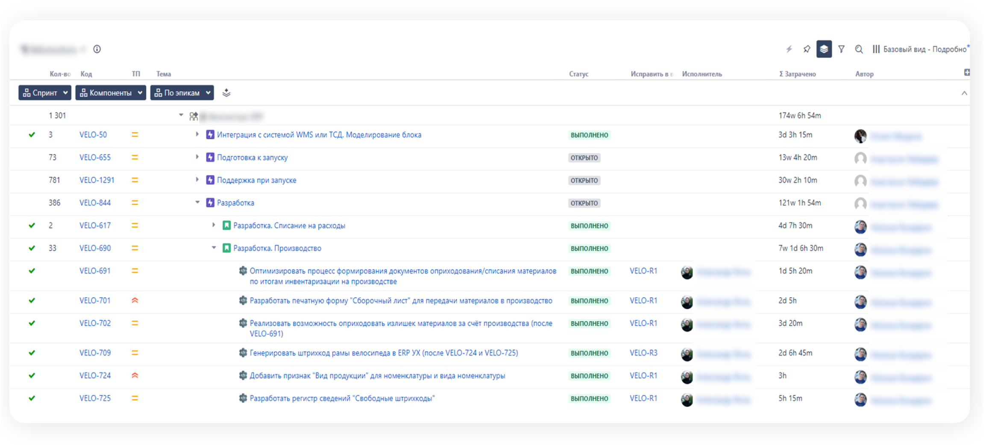Click the lightning automation icon in toolbar
Image resolution: width=989 pixels, height=445 pixels.
(789, 49)
